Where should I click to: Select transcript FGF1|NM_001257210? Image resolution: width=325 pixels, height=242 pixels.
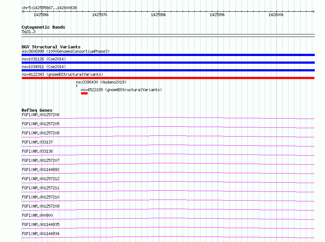[x=41, y=197]
